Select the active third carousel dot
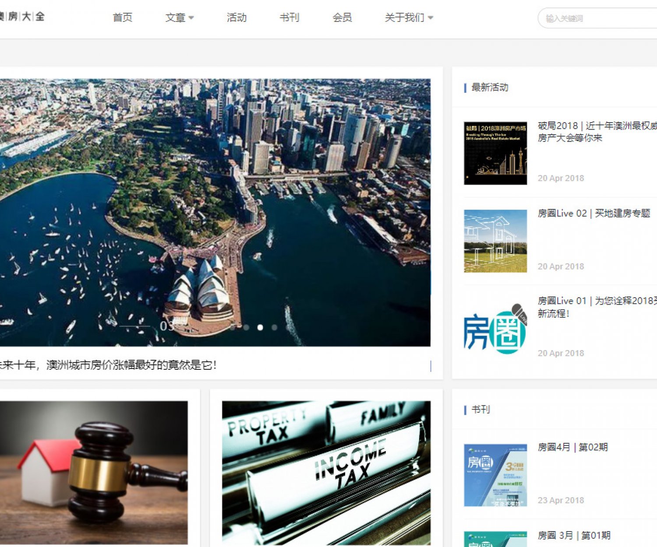 260,327
